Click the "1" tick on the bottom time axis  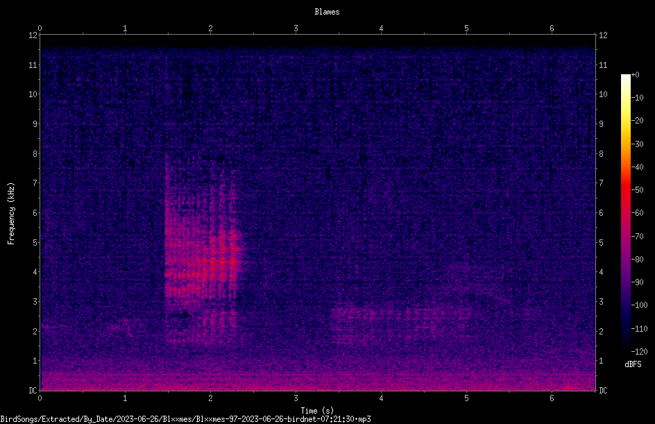(x=125, y=398)
